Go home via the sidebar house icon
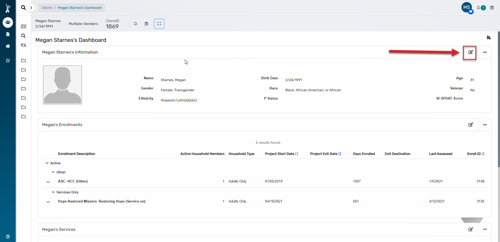Image resolution: width=500 pixels, height=242 pixels. click(8, 46)
